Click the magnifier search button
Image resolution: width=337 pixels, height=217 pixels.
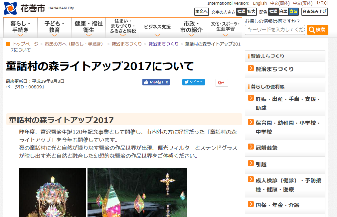pyautogui.click(x=317, y=30)
